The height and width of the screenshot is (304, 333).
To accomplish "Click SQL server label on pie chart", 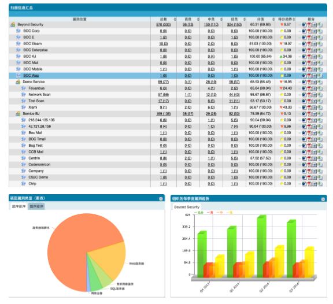I will tap(117, 289).
